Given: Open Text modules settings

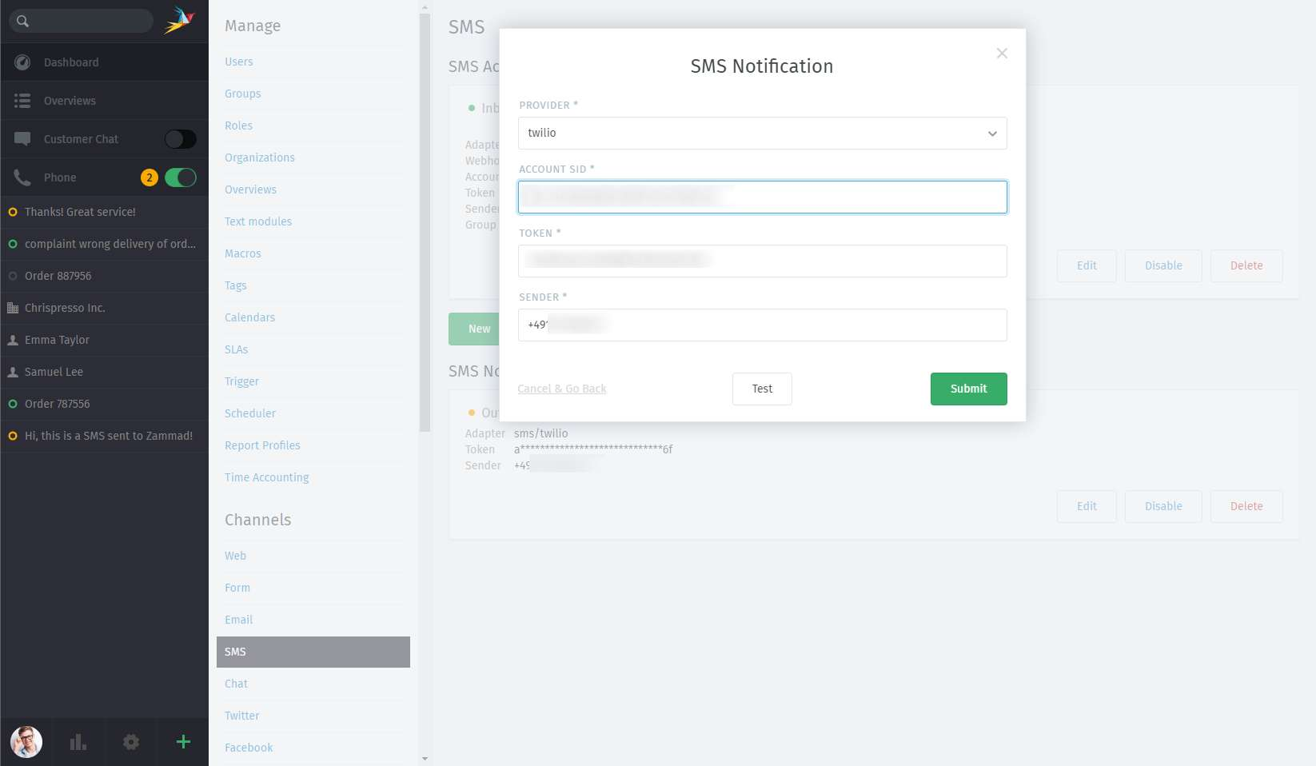Looking at the screenshot, I should point(258,221).
